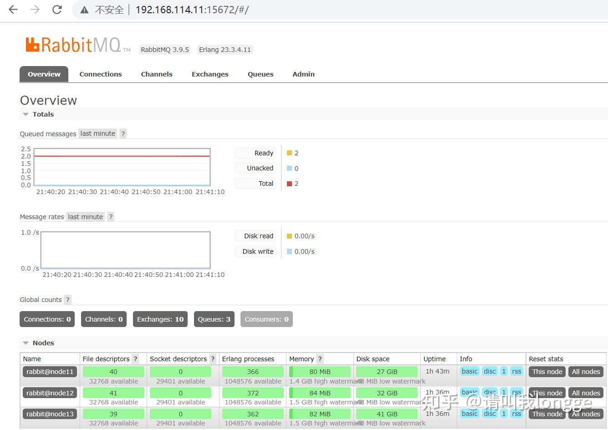This screenshot has height=430, width=608.
Task: Click the Message rates chart
Action: coord(125,250)
